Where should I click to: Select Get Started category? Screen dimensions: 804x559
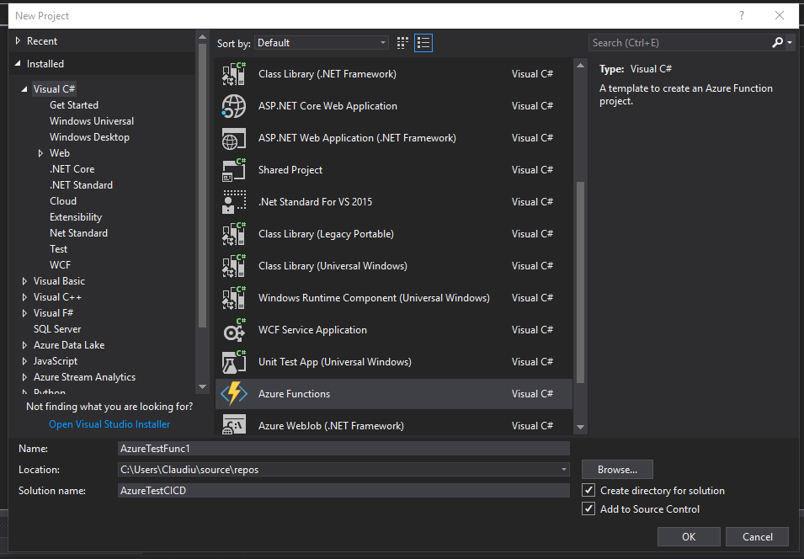coord(74,105)
